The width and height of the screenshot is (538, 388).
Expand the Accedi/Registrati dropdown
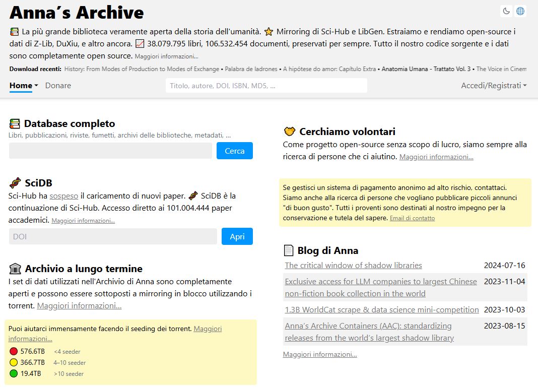click(x=494, y=86)
